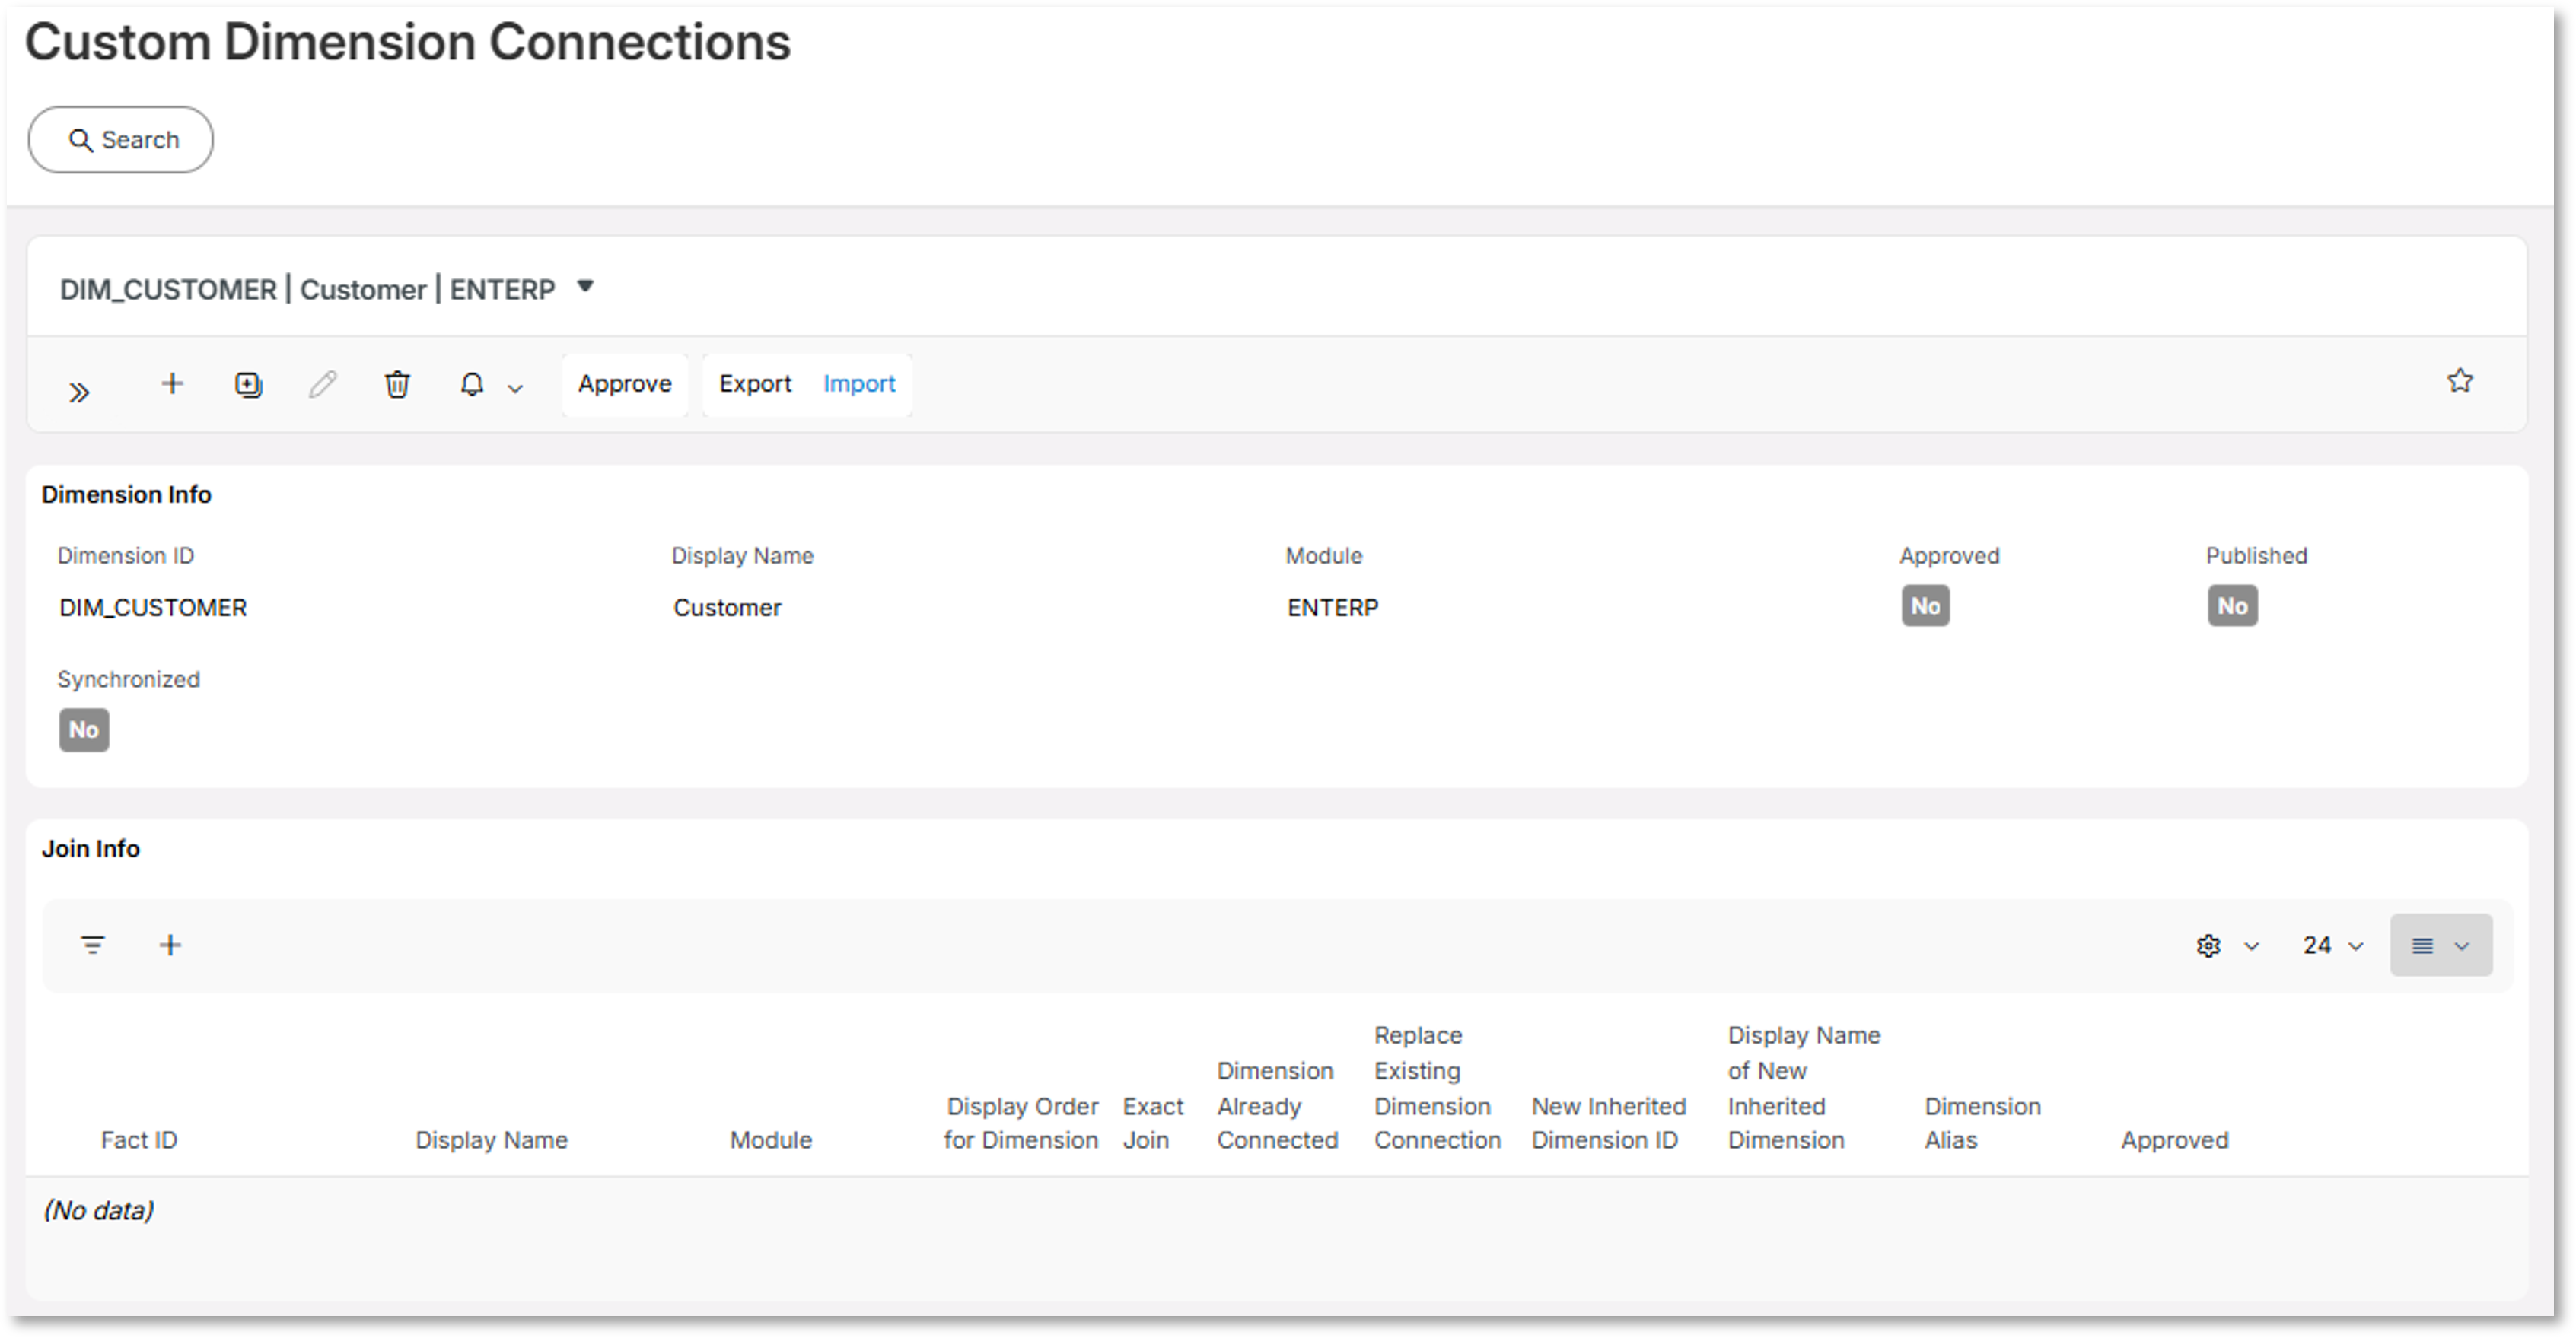Viewport: 2576px width, 1338px height.
Task: Expand the list view layout chevron
Action: (2462, 947)
